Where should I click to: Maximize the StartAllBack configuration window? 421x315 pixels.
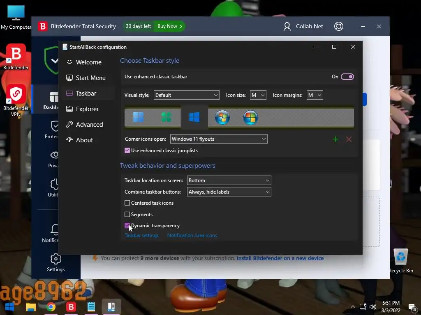(334, 47)
